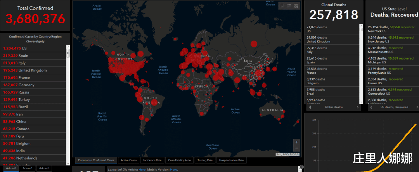This screenshot has height=172, width=419.
Task: Click scroll-down arrow of Global Deaths list
Action: tap(361, 102)
